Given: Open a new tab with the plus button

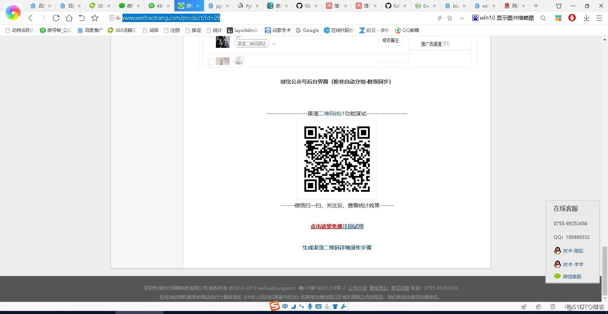Looking at the screenshot, I should coord(536,6).
